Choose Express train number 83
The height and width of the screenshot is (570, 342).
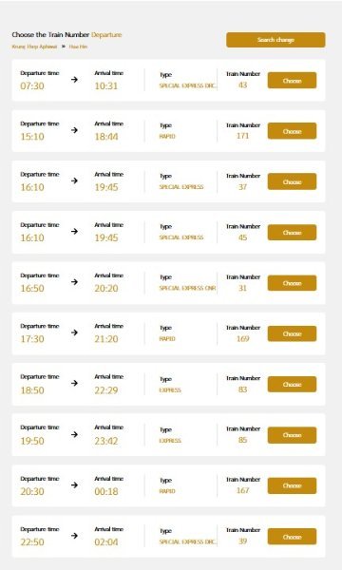pos(292,384)
